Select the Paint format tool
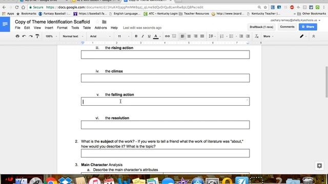 [x=37, y=36]
